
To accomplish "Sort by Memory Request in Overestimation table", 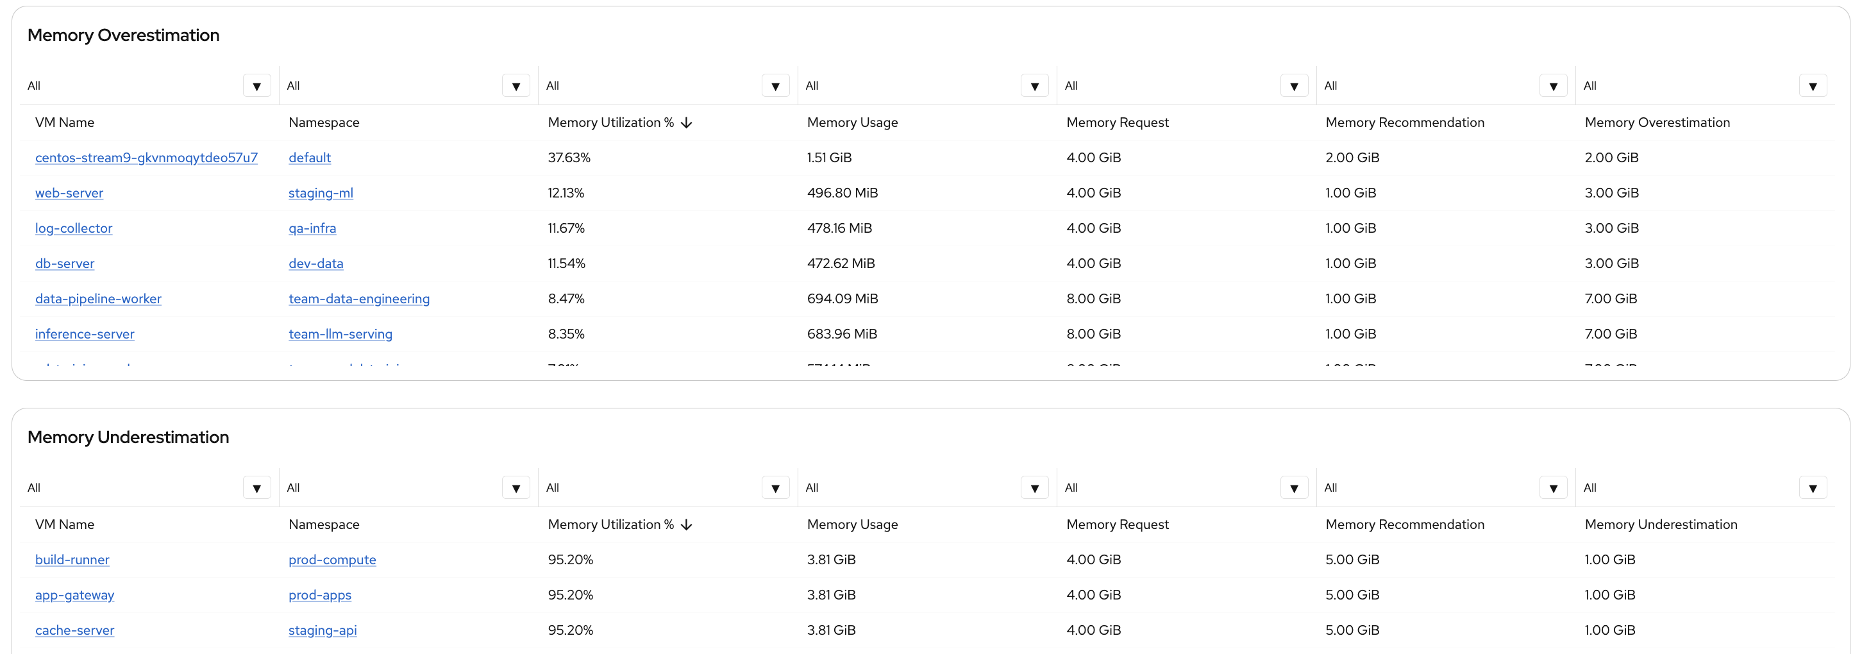I will [x=1118, y=123].
